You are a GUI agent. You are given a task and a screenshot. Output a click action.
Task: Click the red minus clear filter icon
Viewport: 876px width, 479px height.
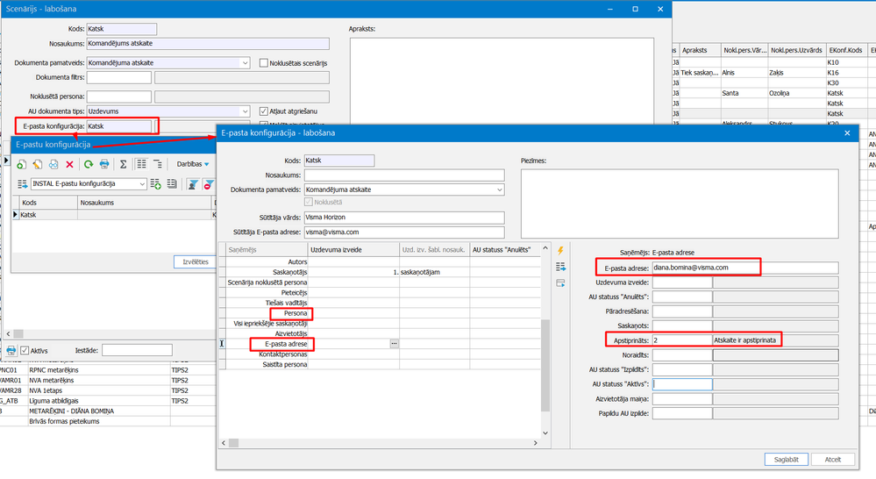pos(209,184)
